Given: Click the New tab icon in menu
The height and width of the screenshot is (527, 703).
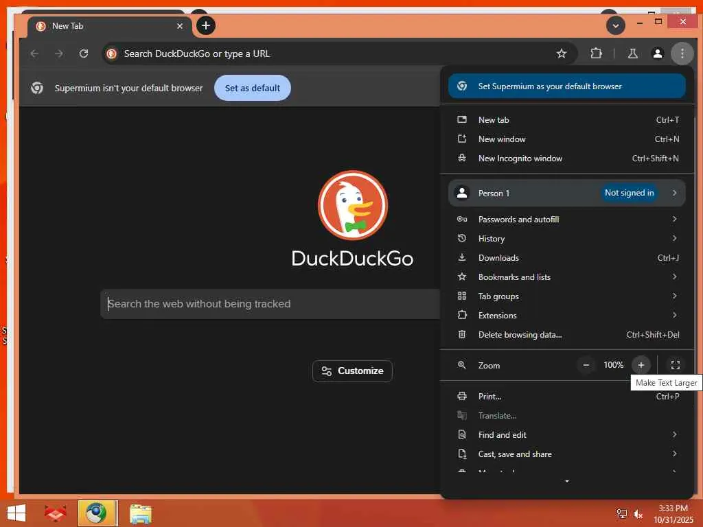Looking at the screenshot, I should coord(462,119).
